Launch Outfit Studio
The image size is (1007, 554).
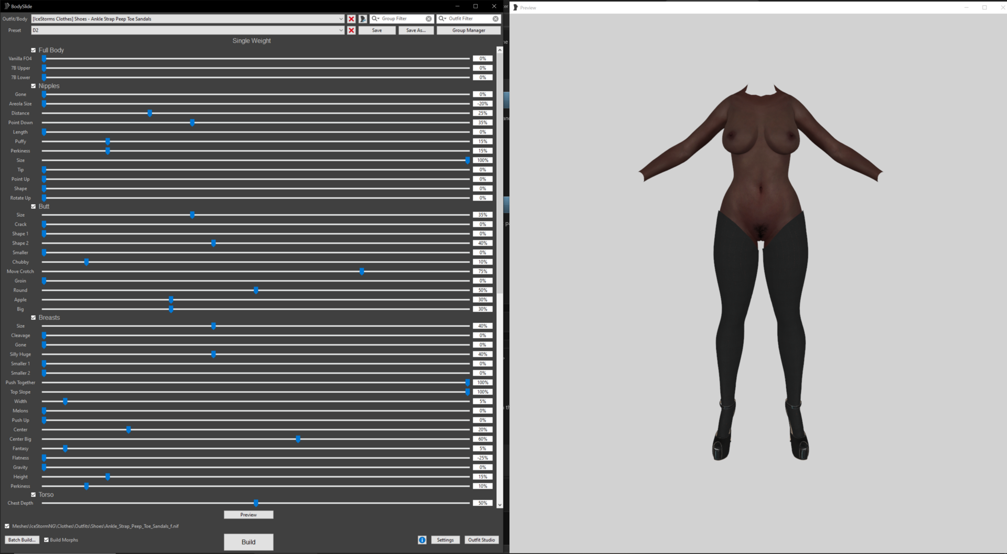pyautogui.click(x=481, y=540)
